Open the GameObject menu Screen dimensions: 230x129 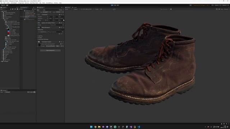point(14,3)
